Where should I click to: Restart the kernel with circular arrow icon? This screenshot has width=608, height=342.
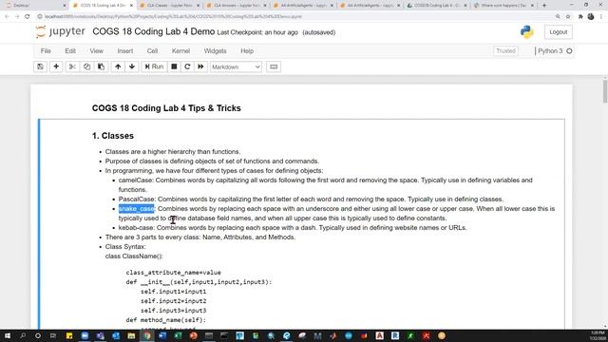click(187, 66)
